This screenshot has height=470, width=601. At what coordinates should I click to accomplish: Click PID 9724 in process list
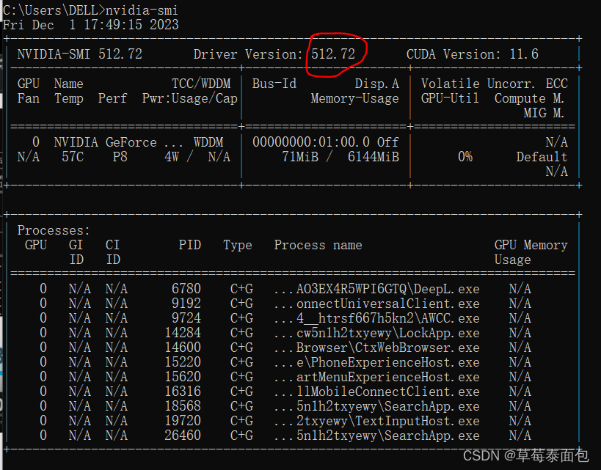(x=186, y=318)
